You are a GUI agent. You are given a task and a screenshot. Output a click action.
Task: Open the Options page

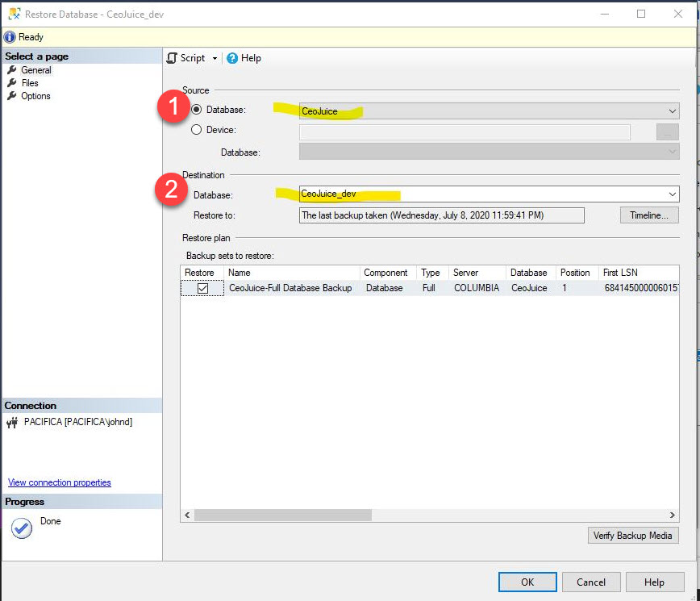pyautogui.click(x=35, y=96)
